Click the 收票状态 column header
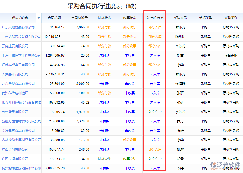Viewport: 243px width, 173px height. 130,18
